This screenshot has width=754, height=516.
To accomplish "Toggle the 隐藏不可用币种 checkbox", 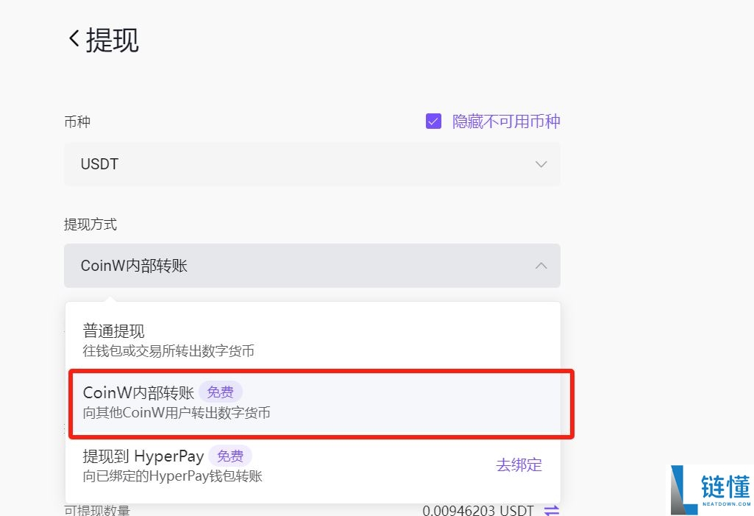I will [x=433, y=121].
